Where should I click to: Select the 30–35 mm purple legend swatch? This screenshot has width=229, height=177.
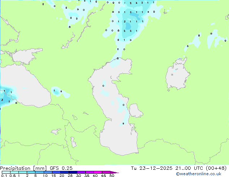click(81, 172)
